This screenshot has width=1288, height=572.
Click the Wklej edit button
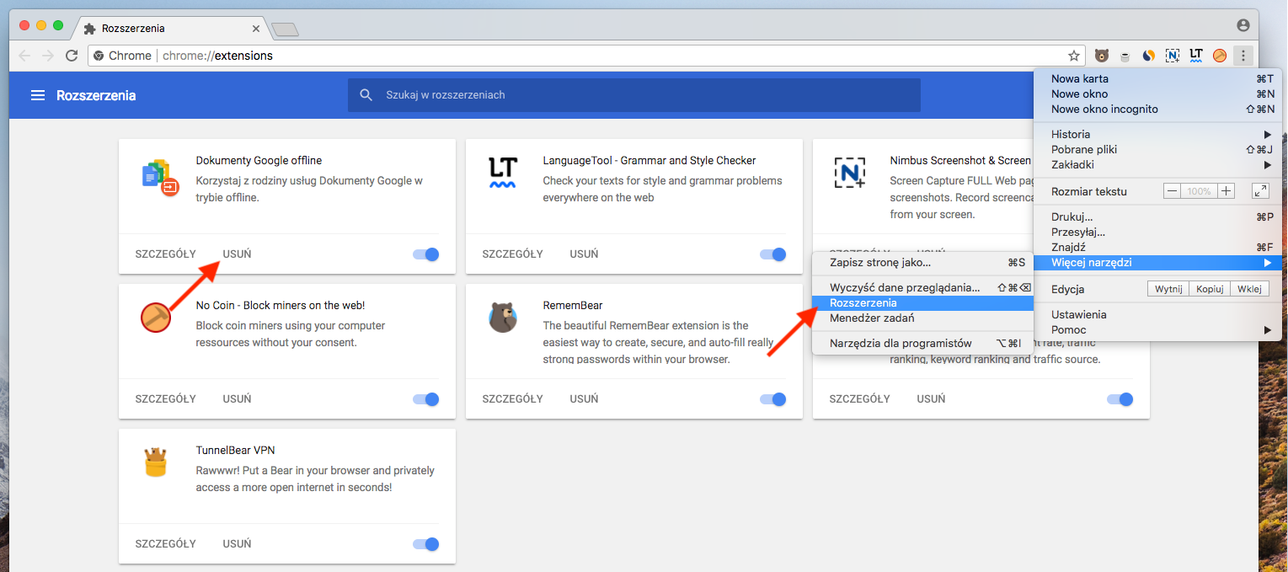click(1249, 289)
